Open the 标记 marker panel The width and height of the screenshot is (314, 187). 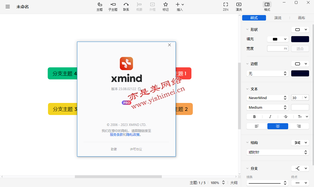[165, 7]
